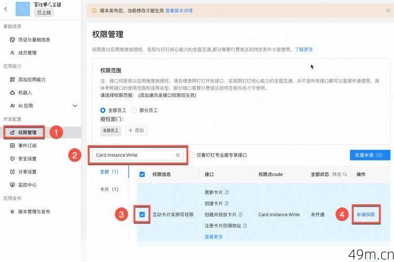Open the AI 应用 sidebar item
This screenshot has height=262, width=394.
(x=25, y=106)
